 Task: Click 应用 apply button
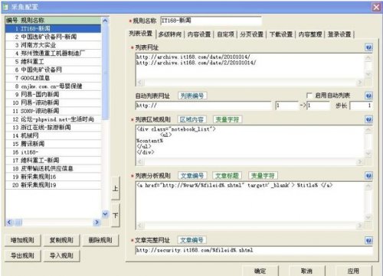click(353, 271)
